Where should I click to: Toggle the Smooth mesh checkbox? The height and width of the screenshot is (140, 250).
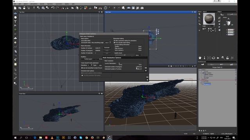(x=82, y=42)
